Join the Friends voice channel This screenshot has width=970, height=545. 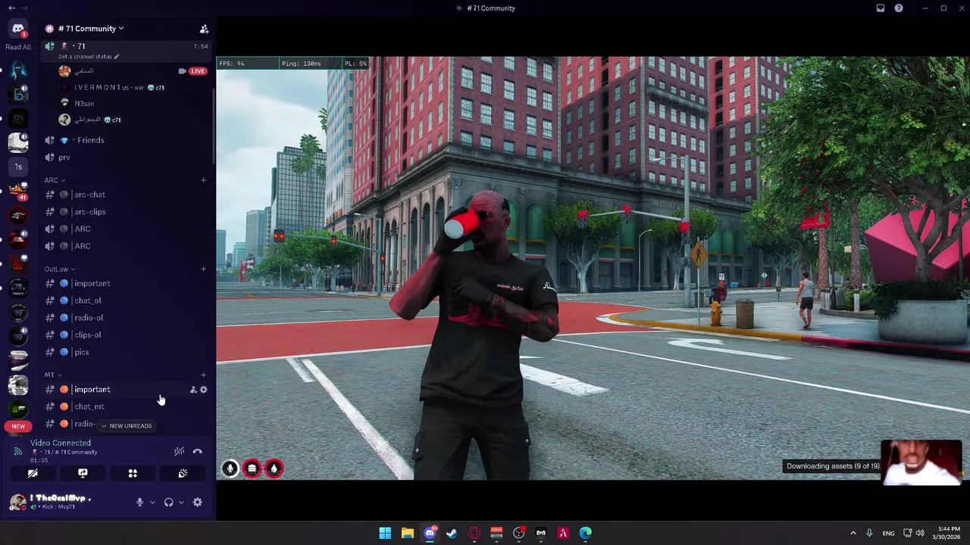pos(90,140)
